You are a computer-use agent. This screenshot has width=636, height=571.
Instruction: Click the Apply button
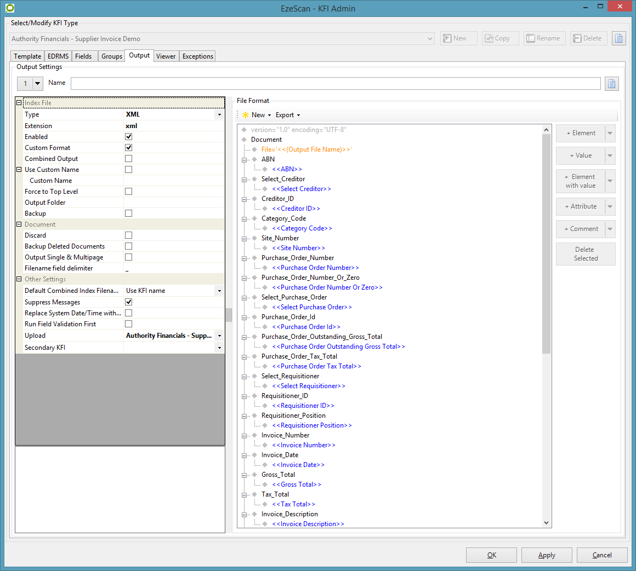click(x=546, y=555)
